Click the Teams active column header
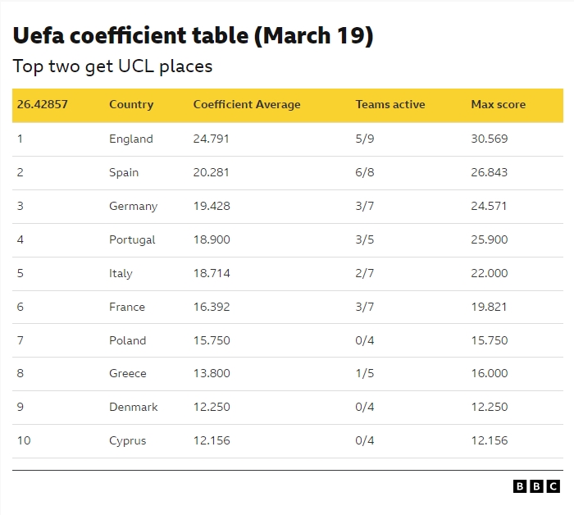This screenshot has height=515, width=574. (390, 105)
